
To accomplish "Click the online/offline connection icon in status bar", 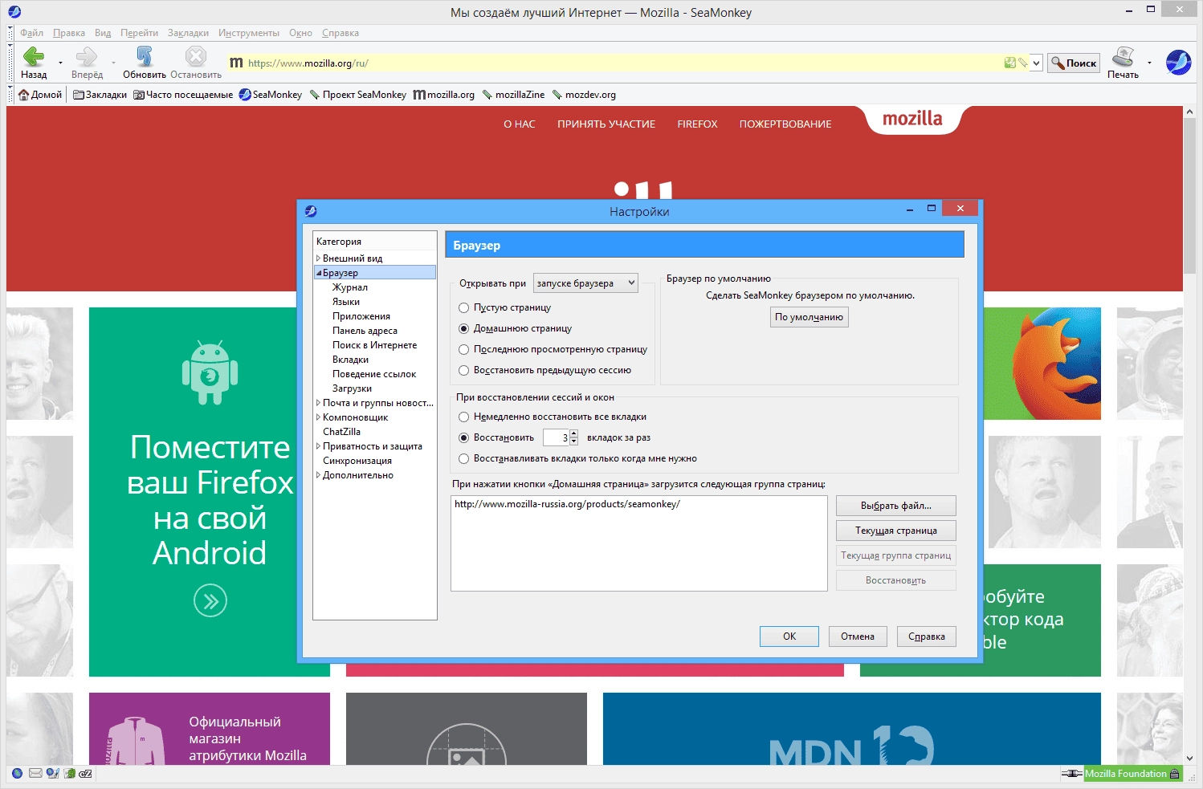I will click(1071, 774).
